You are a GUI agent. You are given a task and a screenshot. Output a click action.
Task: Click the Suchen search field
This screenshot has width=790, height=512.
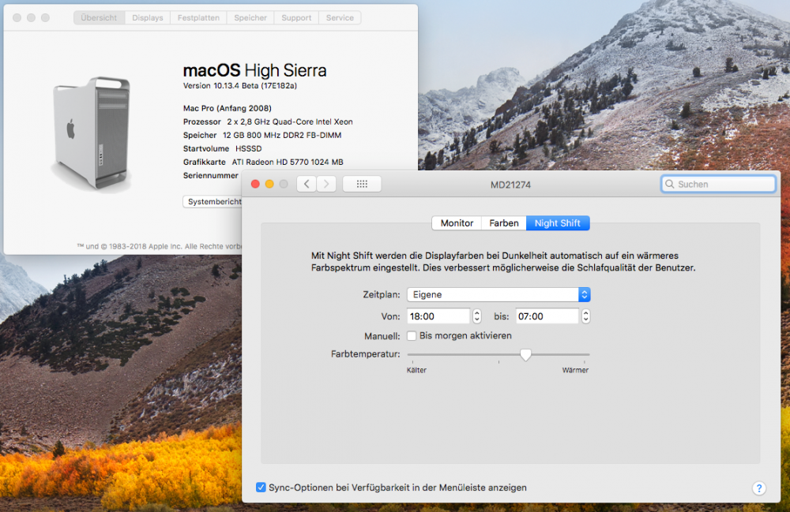point(718,184)
